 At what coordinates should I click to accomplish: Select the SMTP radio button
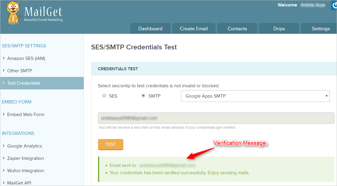pyautogui.click(x=143, y=96)
